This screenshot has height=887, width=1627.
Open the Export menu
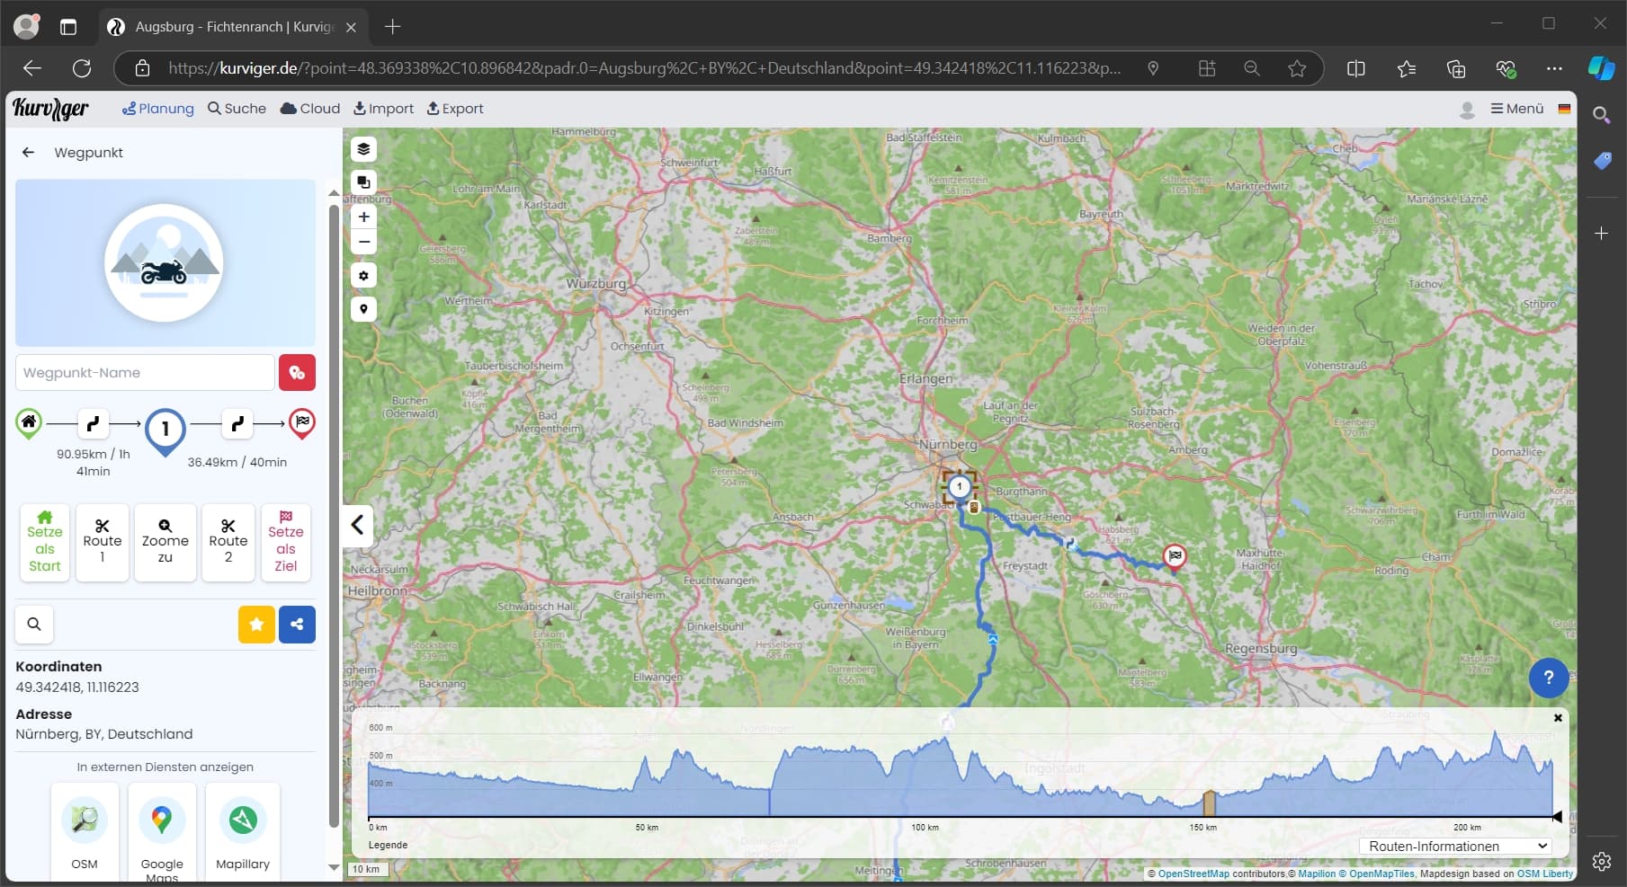pyautogui.click(x=455, y=109)
